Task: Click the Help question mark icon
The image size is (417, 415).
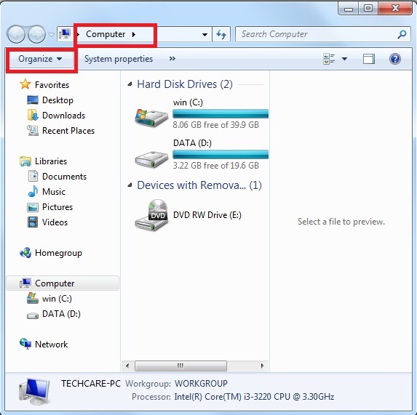Action: (x=395, y=59)
